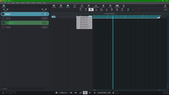Click the 120.000 BPM tempo field

(102, 93)
